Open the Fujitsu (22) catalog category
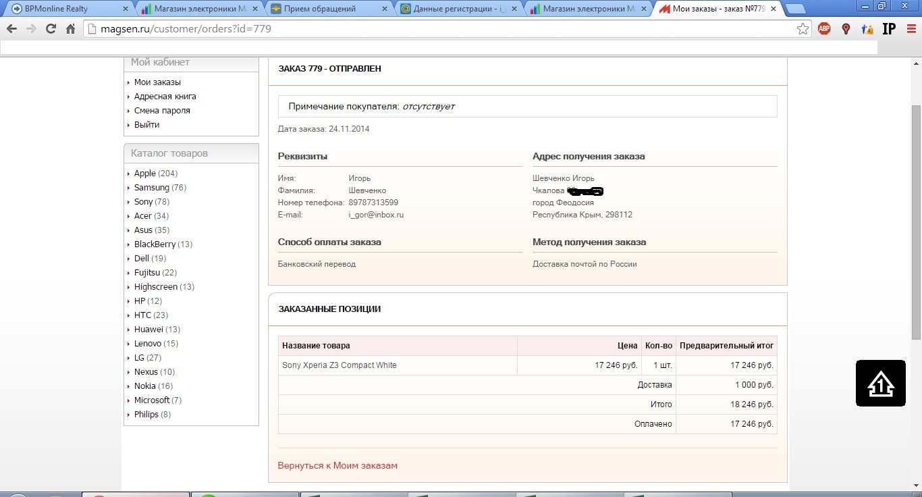The height and width of the screenshot is (497, 922). (155, 273)
